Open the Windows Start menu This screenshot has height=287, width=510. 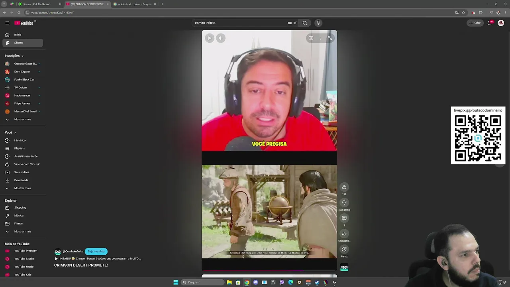176,282
